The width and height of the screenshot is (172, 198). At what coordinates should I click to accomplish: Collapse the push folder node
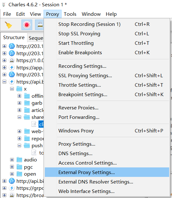coord(19,146)
